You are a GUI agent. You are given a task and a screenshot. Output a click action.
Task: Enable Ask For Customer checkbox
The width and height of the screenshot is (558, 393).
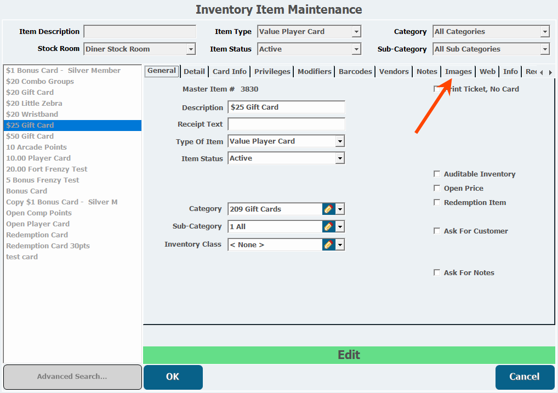[x=437, y=231]
